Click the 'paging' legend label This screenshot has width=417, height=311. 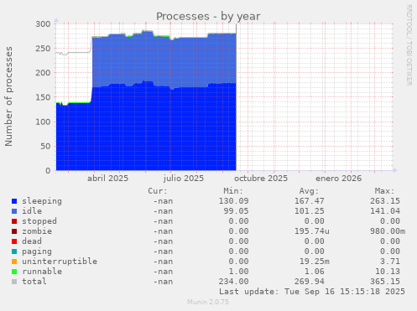click(37, 251)
